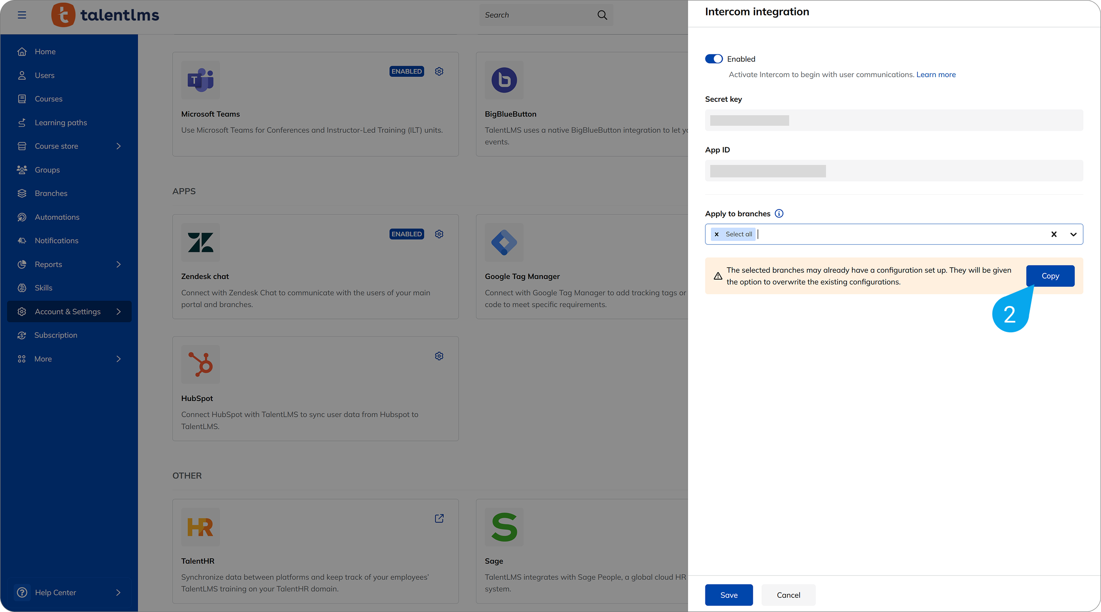Click the Secret key field
Screen dimensions: 1101x612
893,120
